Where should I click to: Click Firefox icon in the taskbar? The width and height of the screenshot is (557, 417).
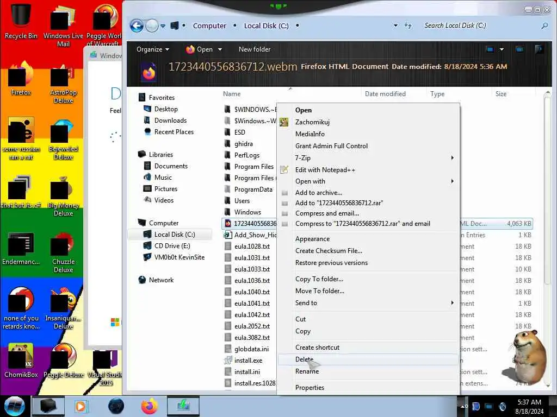click(x=149, y=406)
